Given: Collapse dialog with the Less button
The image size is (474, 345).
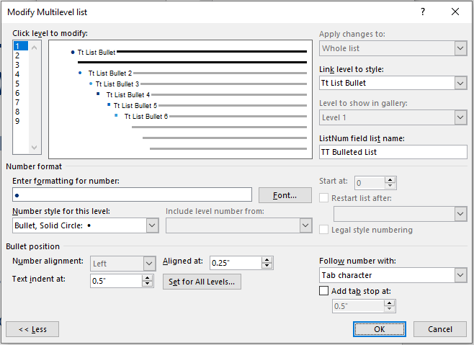Looking at the screenshot, I should [x=32, y=329].
